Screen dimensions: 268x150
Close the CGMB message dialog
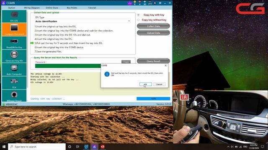point(165,65)
